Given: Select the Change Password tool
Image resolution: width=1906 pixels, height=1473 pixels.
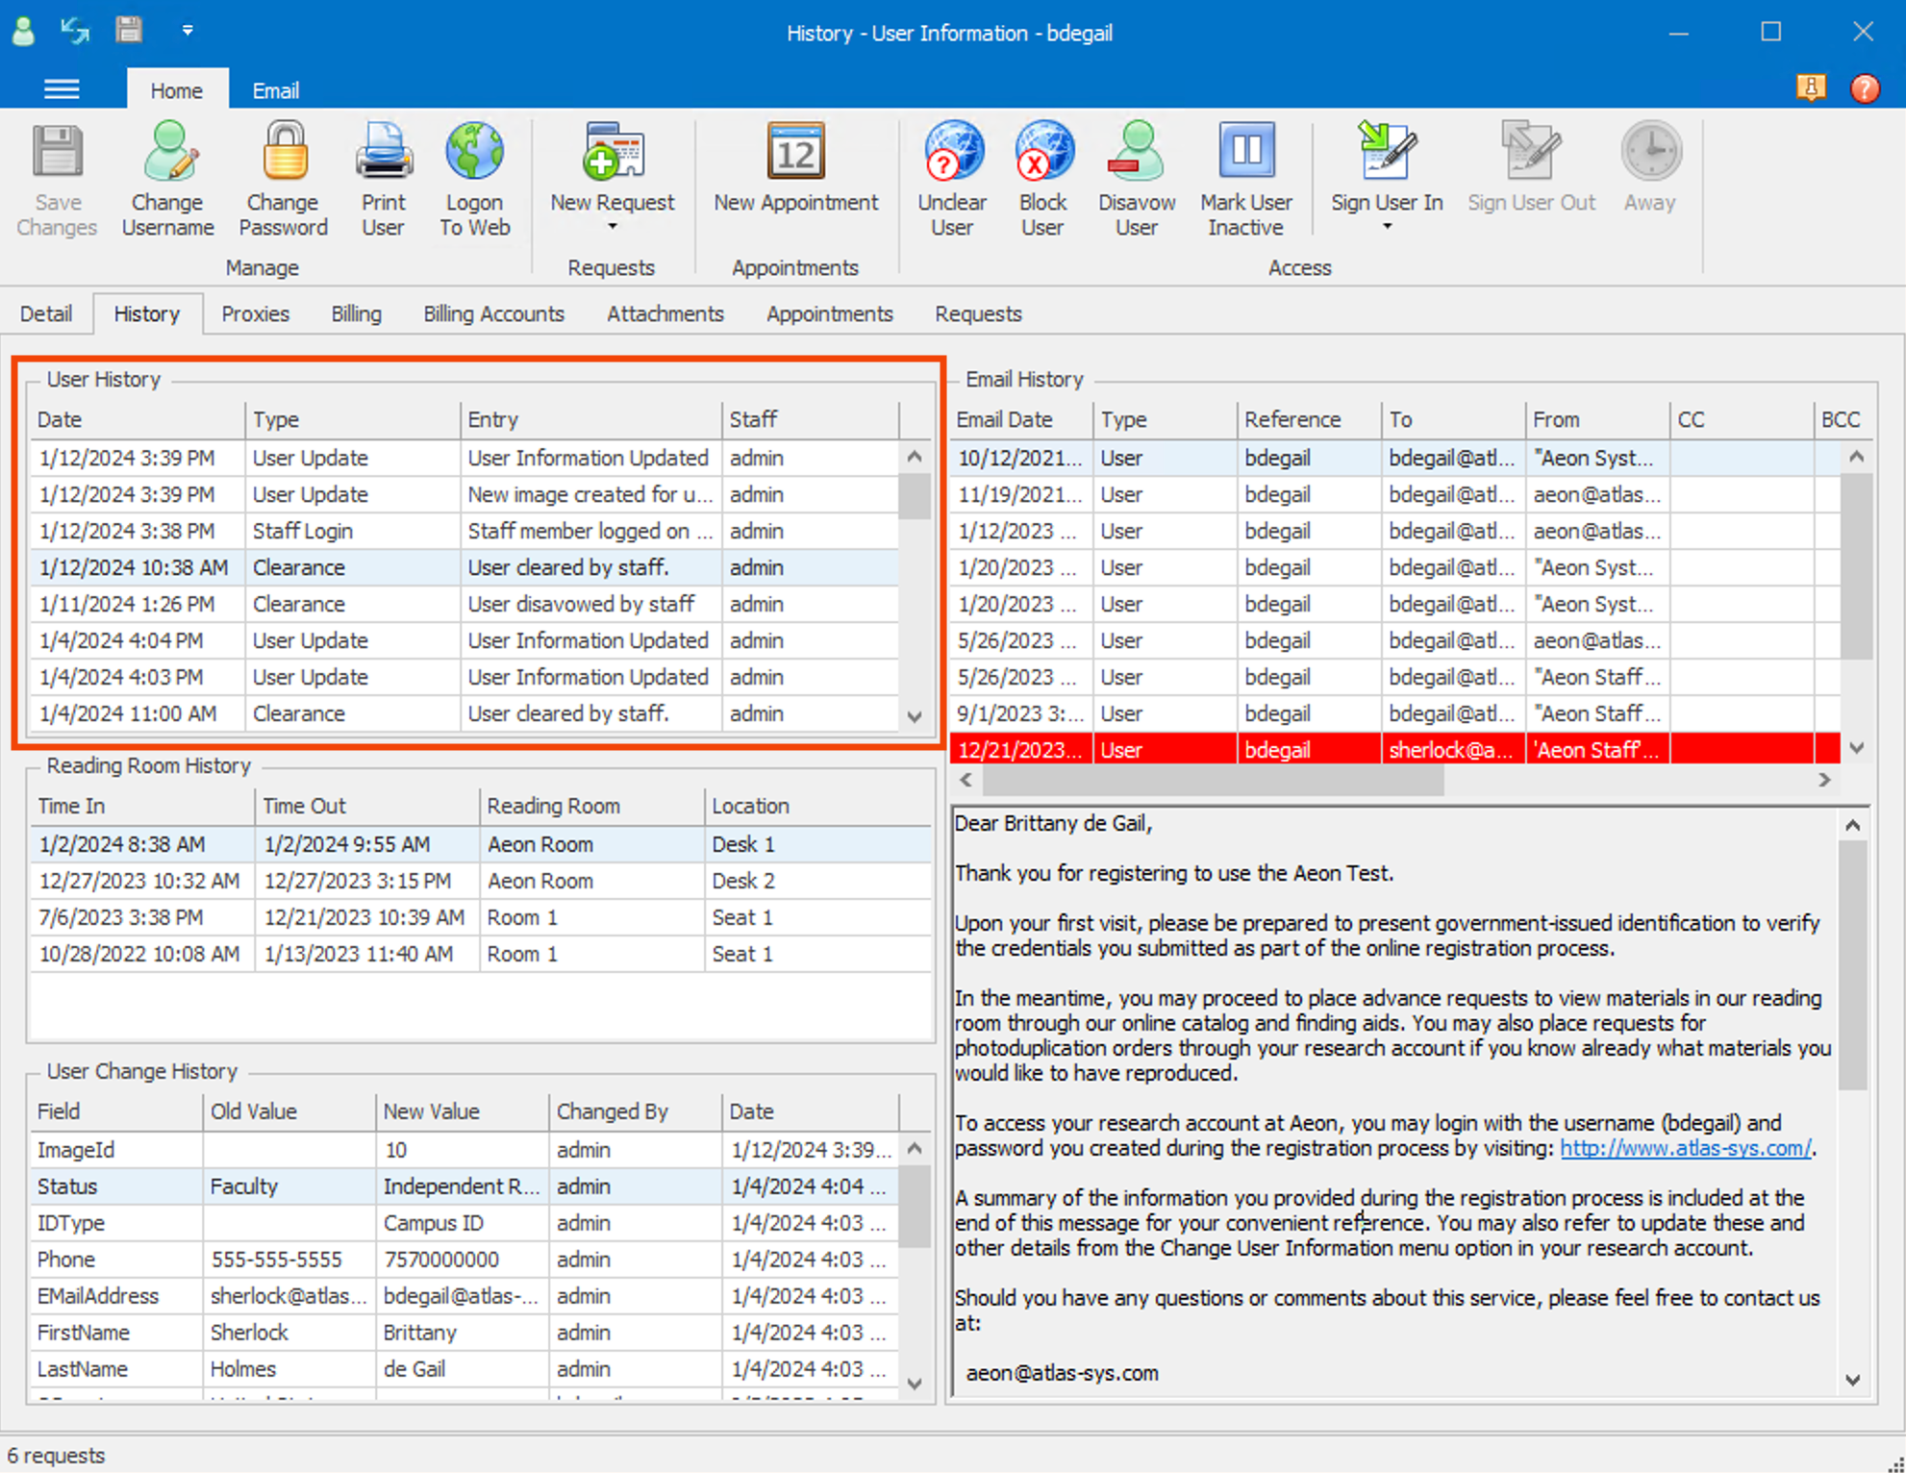Looking at the screenshot, I should pyautogui.click(x=283, y=178).
